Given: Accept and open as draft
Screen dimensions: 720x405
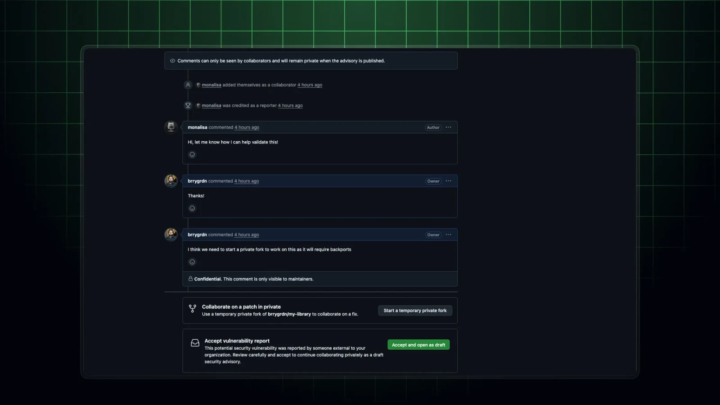Looking at the screenshot, I should click(418, 345).
